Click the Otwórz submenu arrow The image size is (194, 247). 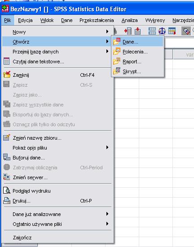[x=107, y=42]
